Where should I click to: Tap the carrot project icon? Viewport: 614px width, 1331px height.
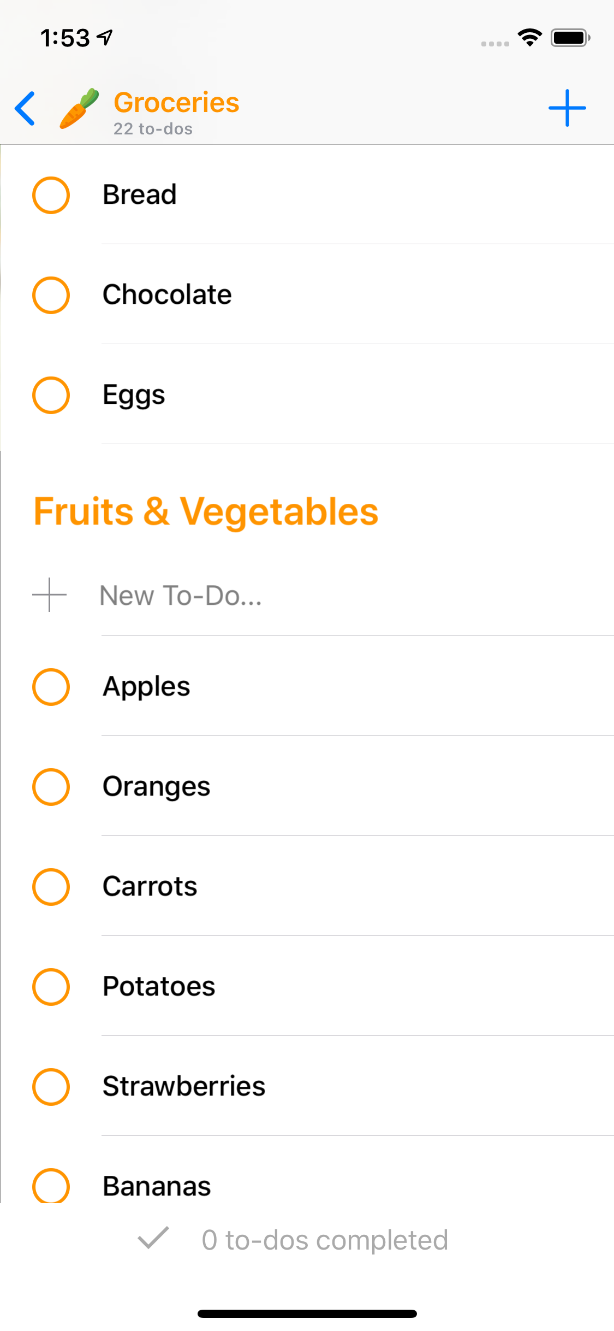(x=79, y=108)
